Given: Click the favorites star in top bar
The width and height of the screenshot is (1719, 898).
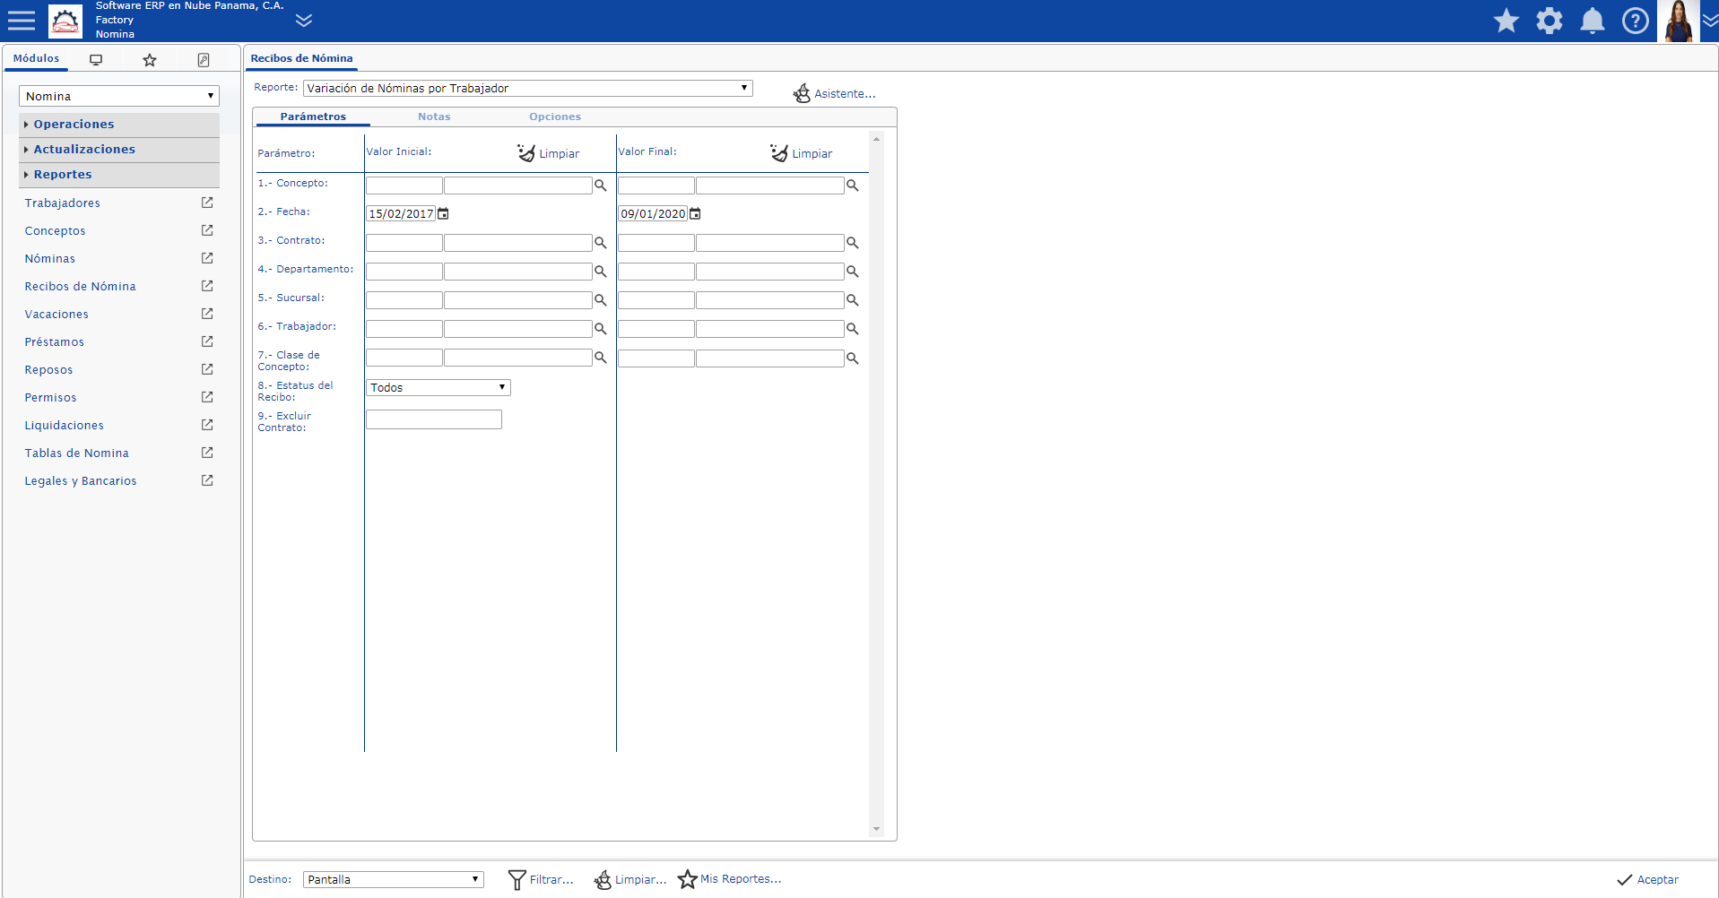Looking at the screenshot, I should pyautogui.click(x=1506, y=21).
